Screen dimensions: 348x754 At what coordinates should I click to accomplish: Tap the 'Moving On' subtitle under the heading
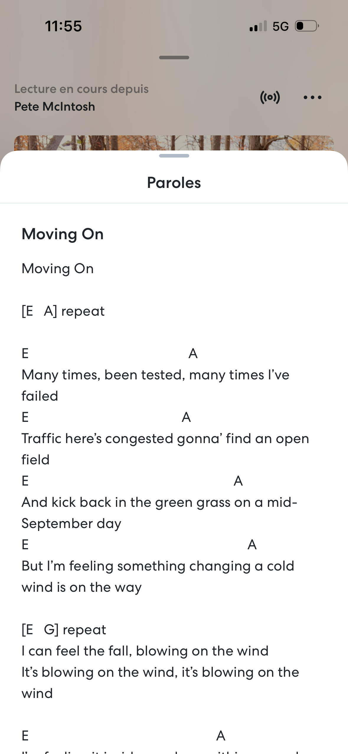[x=57, y=268]
